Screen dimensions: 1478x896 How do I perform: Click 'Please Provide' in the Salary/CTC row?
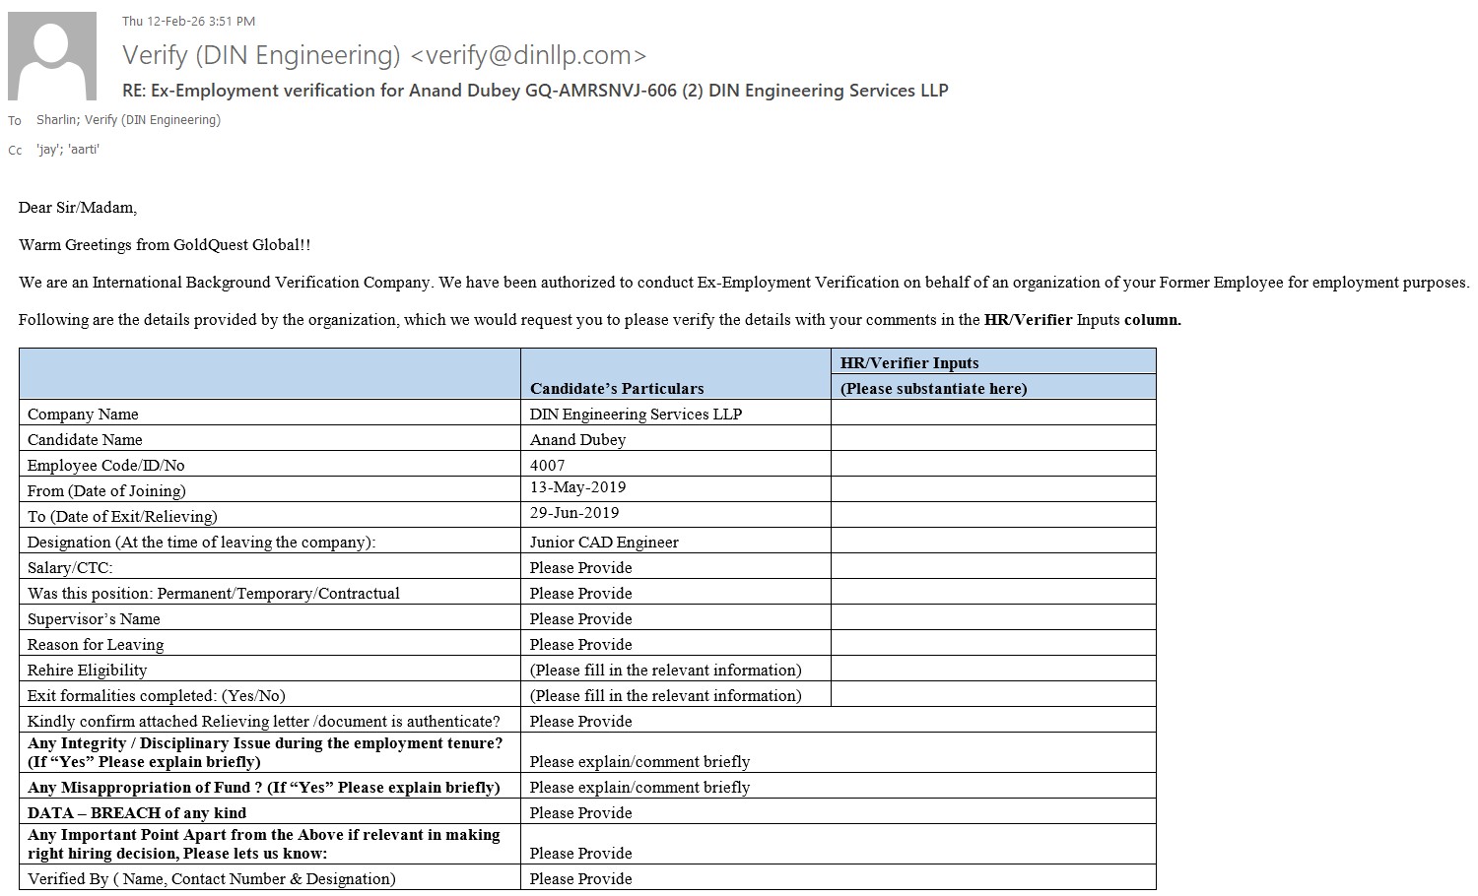tap(580, 567)
